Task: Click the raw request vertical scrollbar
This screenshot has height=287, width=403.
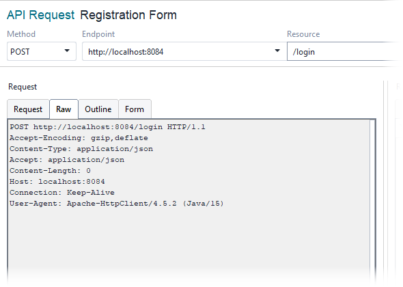Action: click(372, 201)
